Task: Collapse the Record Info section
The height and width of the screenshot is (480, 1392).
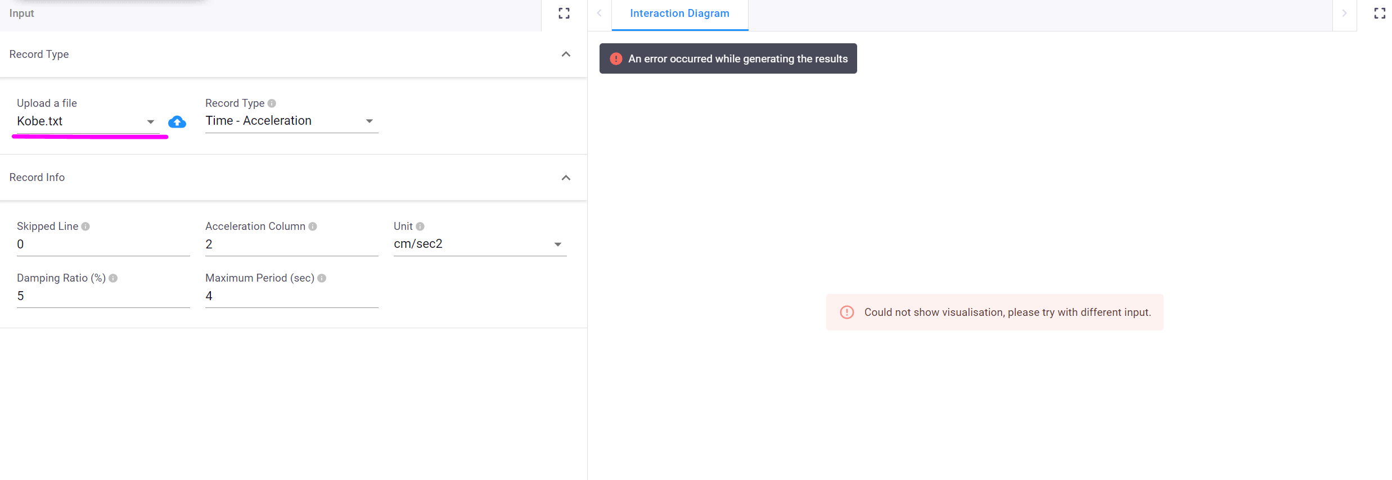Action: (566, 178)
